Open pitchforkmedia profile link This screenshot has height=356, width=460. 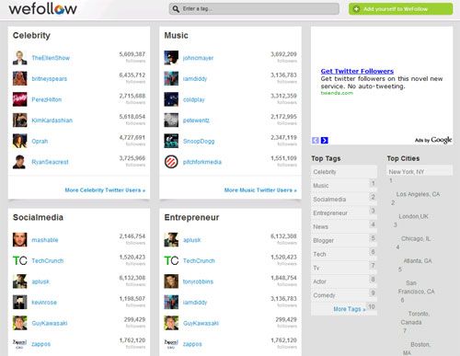[x=202, y=162]
